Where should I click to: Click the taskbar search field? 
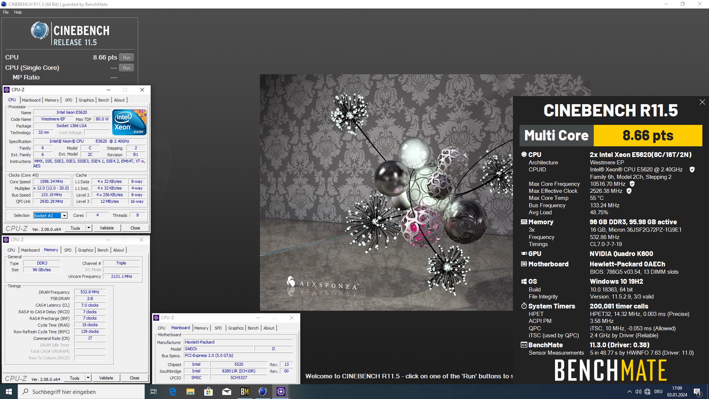[x=81, y=392]
